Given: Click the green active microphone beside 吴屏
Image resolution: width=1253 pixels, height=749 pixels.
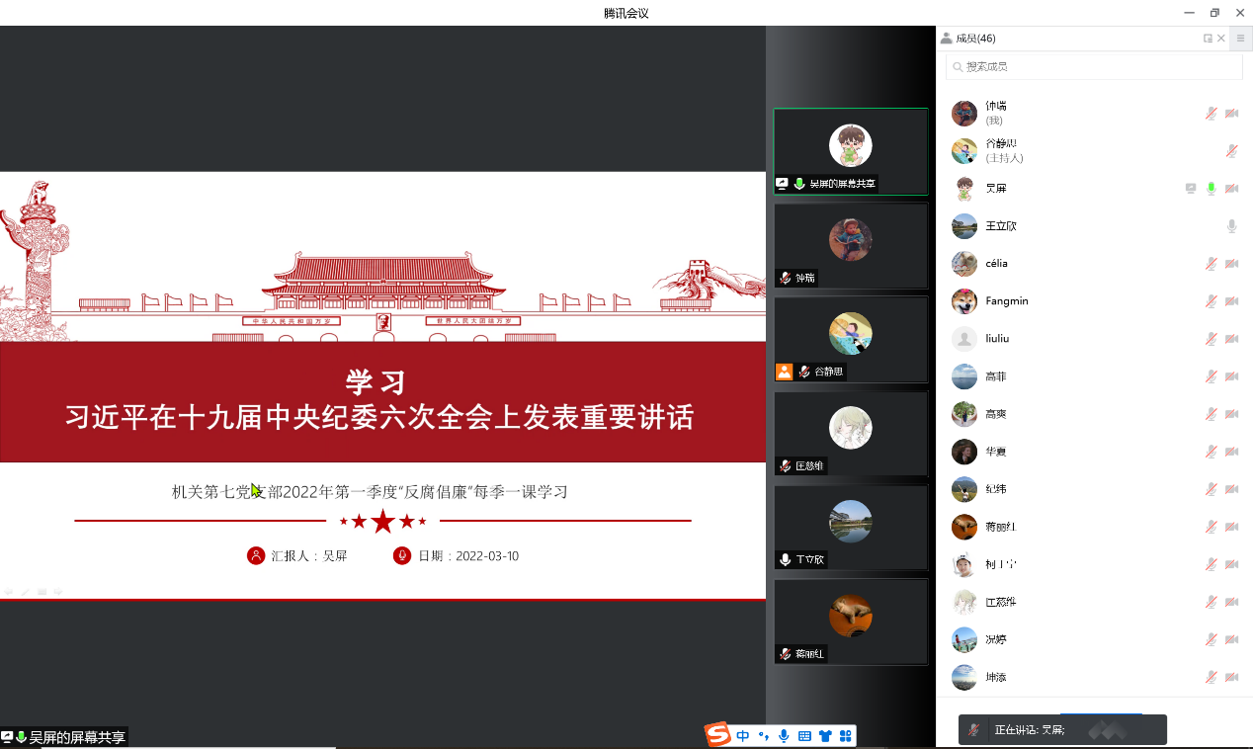Looking at the screenshot, I should 1210,188.
